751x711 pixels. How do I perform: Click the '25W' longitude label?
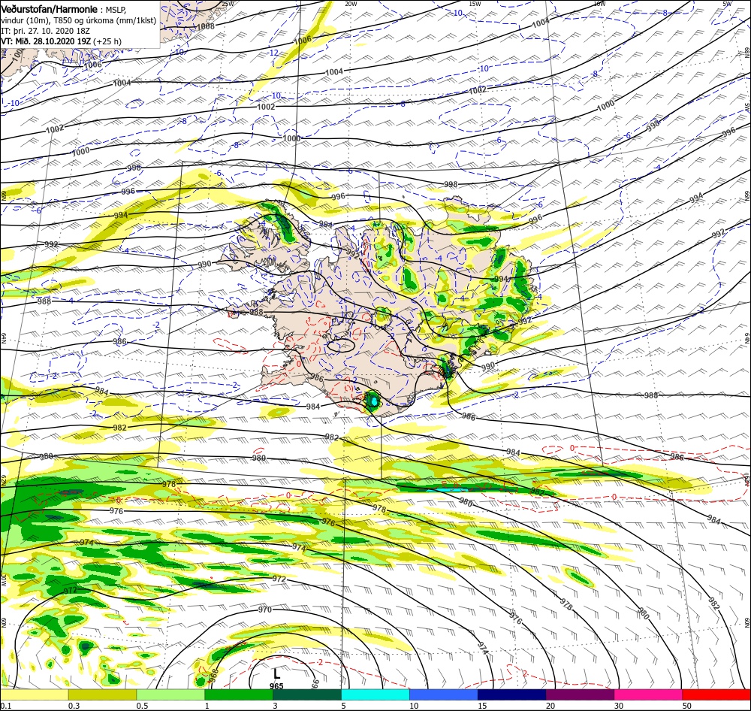[x=228, y=4]
